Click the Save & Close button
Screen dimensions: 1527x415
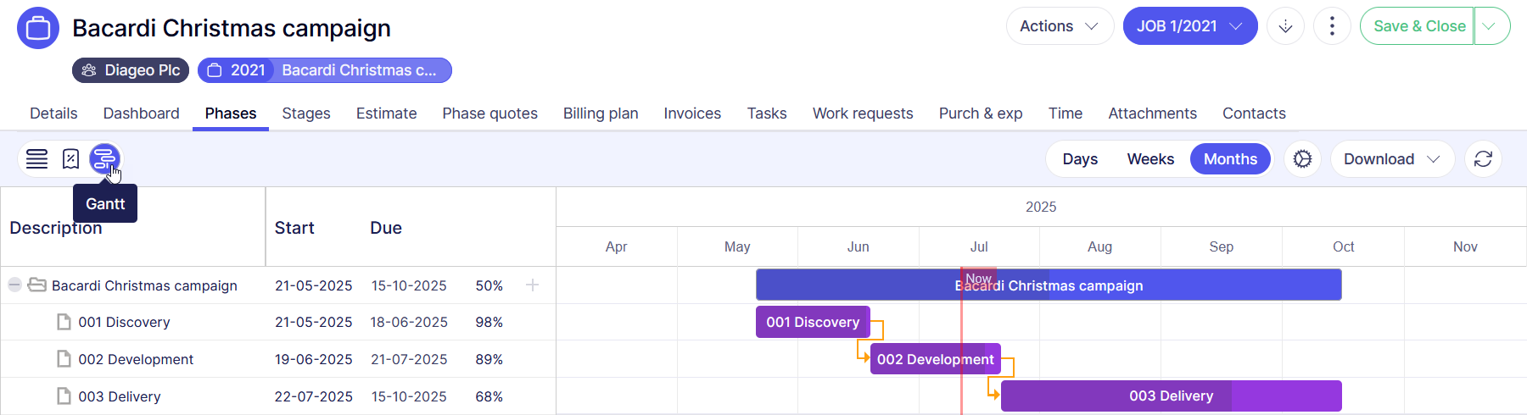pos(1418,26)
